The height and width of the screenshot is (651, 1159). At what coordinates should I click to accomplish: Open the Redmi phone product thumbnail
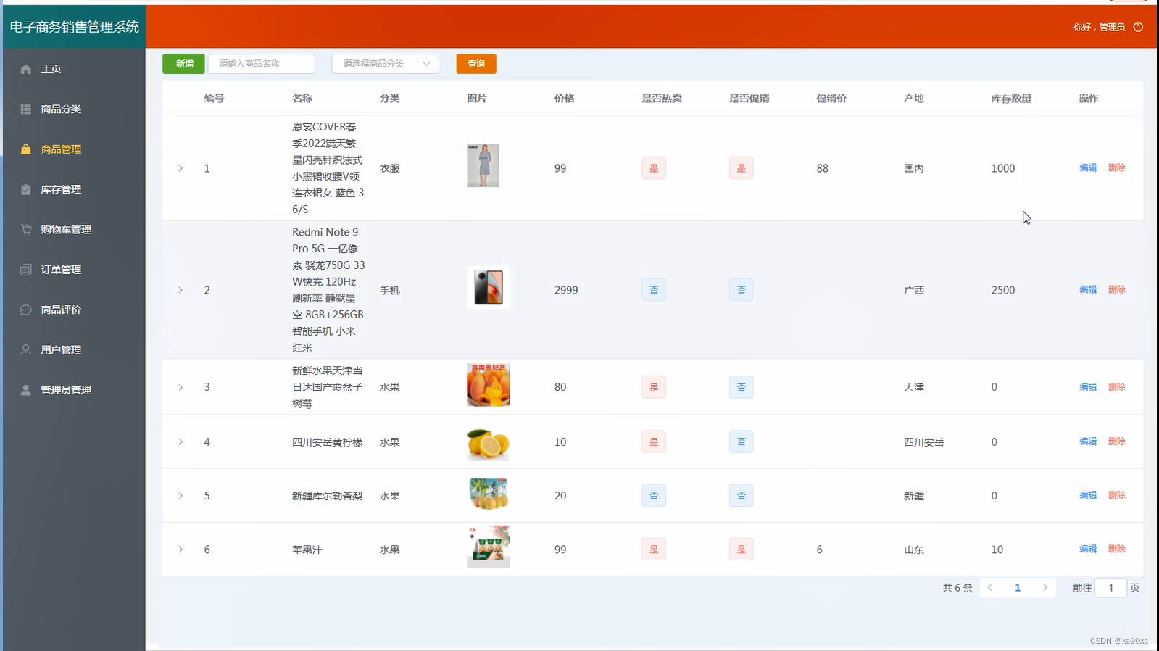(489, 287)
